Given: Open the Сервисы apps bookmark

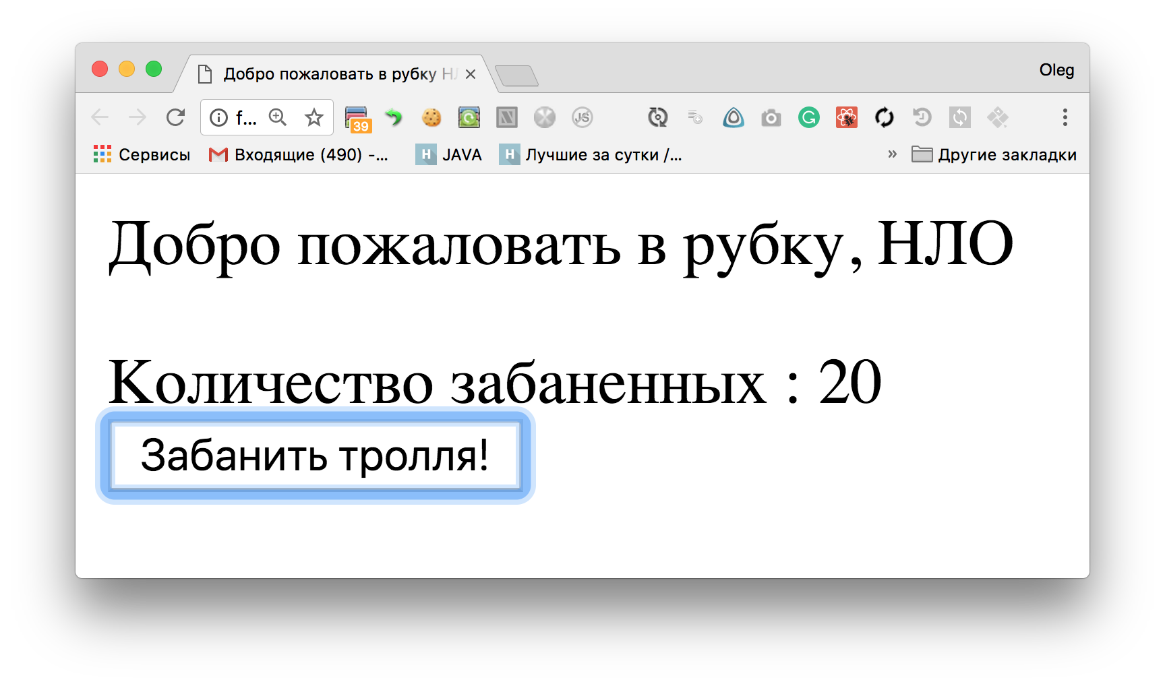Looking at the screenshot, I should tap(142, 155).
